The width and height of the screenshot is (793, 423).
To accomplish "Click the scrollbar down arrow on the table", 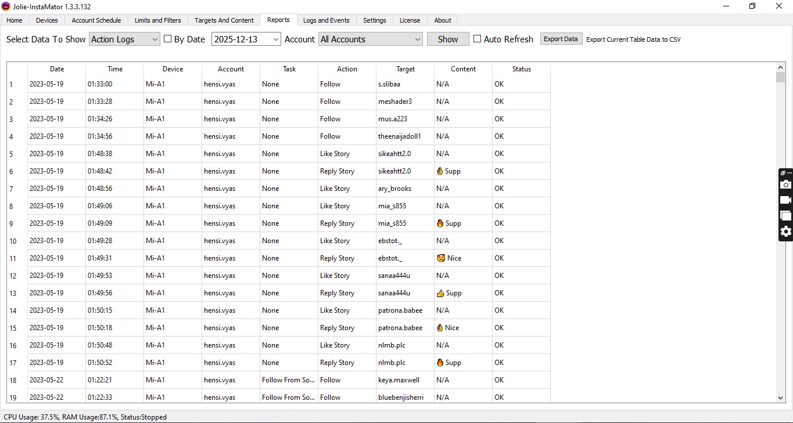I will [780, 399].
